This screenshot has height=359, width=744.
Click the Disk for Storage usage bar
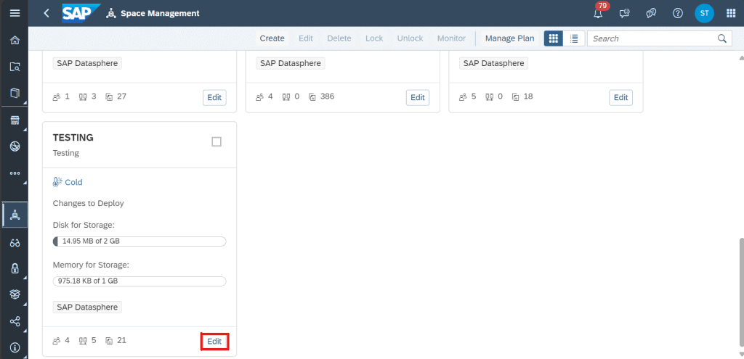[x=139, y=242]
